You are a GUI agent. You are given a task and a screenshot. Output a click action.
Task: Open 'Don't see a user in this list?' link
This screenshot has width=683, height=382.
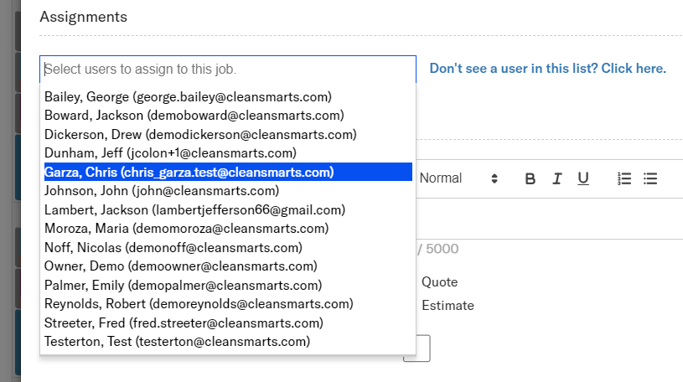(547, 69)
